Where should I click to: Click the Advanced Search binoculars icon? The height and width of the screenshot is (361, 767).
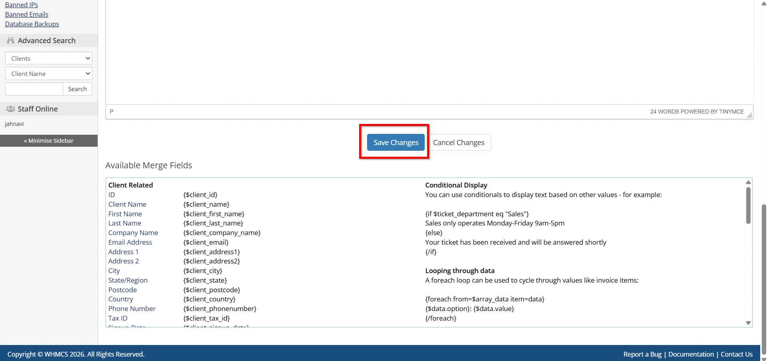pos(10,40)
